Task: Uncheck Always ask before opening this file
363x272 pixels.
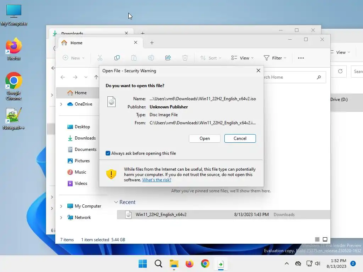Action: [x=108, y=153]
